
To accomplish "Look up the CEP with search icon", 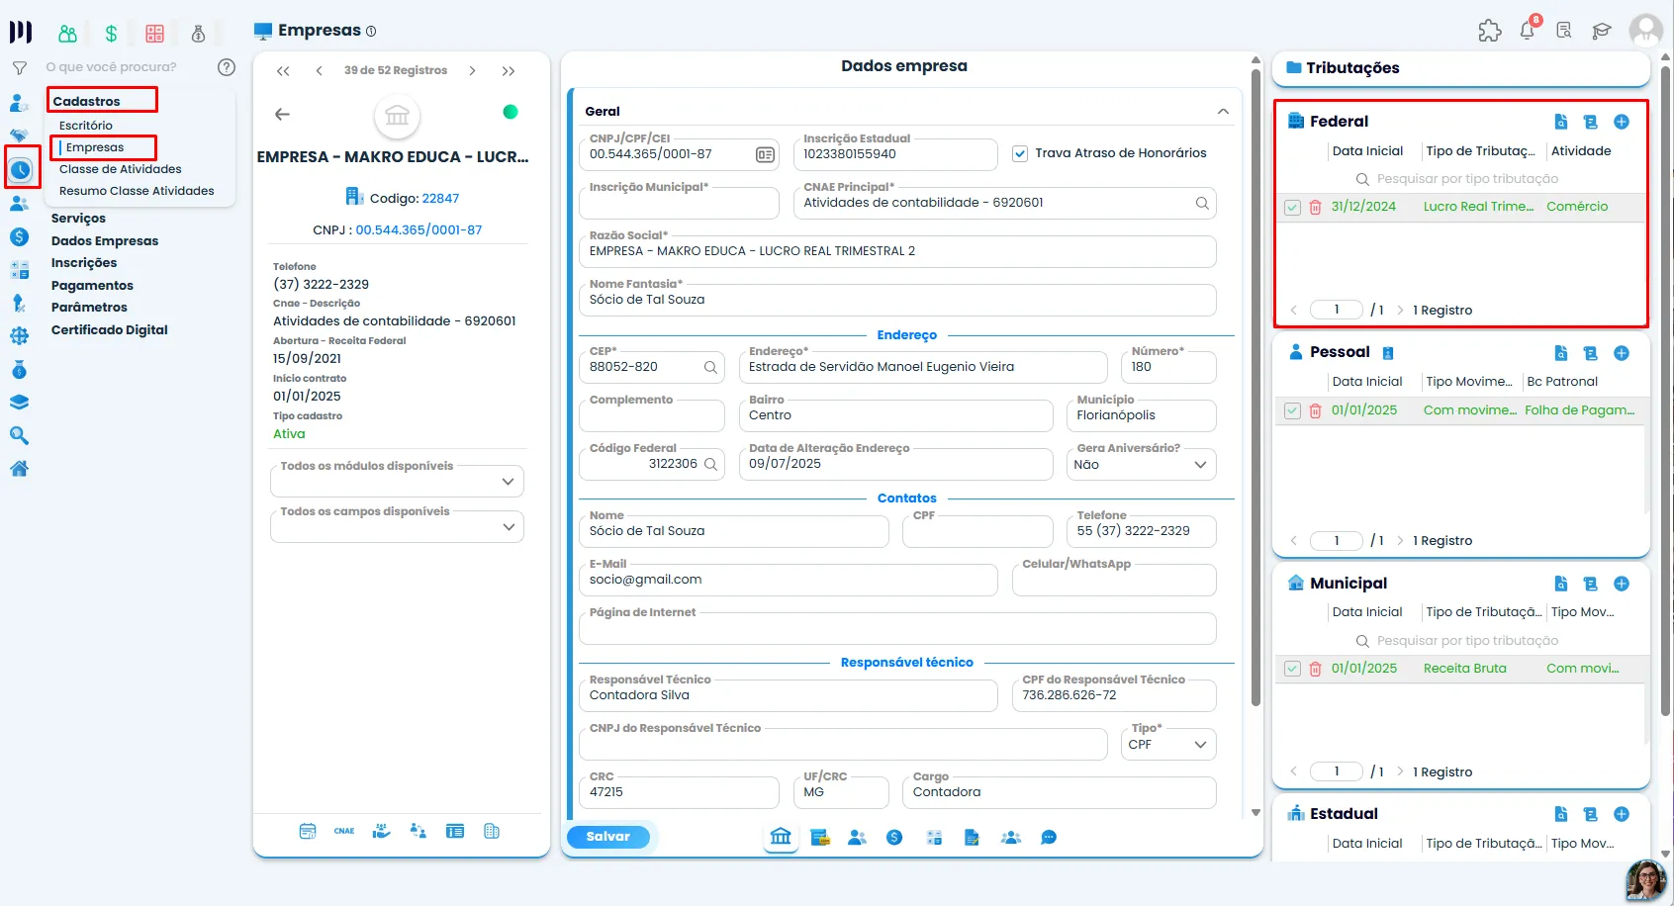I will [710, 368].
